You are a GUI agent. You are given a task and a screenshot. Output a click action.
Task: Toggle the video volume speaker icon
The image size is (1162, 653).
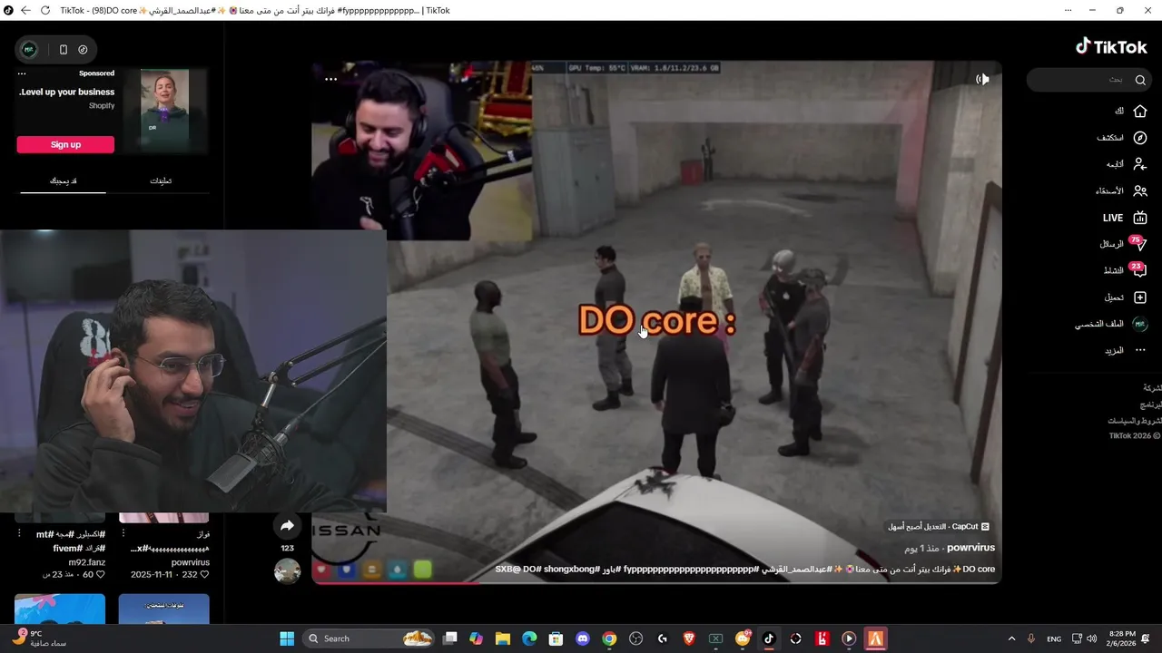[x=982, y=80]
